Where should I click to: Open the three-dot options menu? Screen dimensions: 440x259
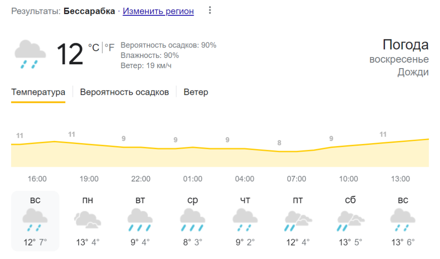(x=210, y=10)
